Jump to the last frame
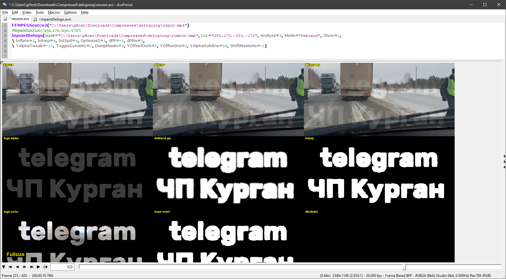 coord(31,267)
